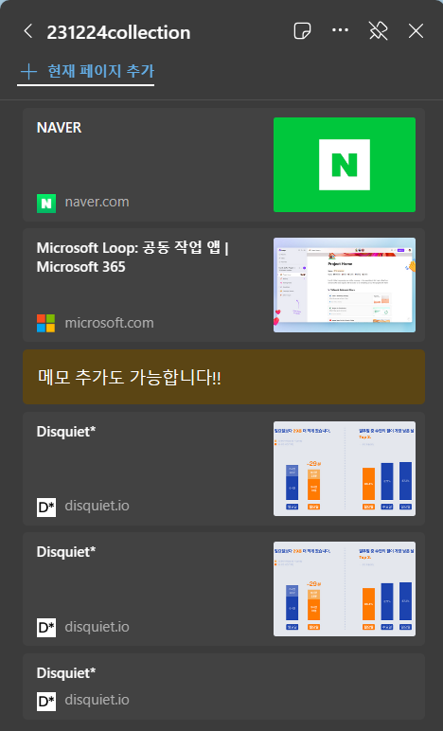
Task: Click the green Naver favicon
Action: tap(46, 204)
